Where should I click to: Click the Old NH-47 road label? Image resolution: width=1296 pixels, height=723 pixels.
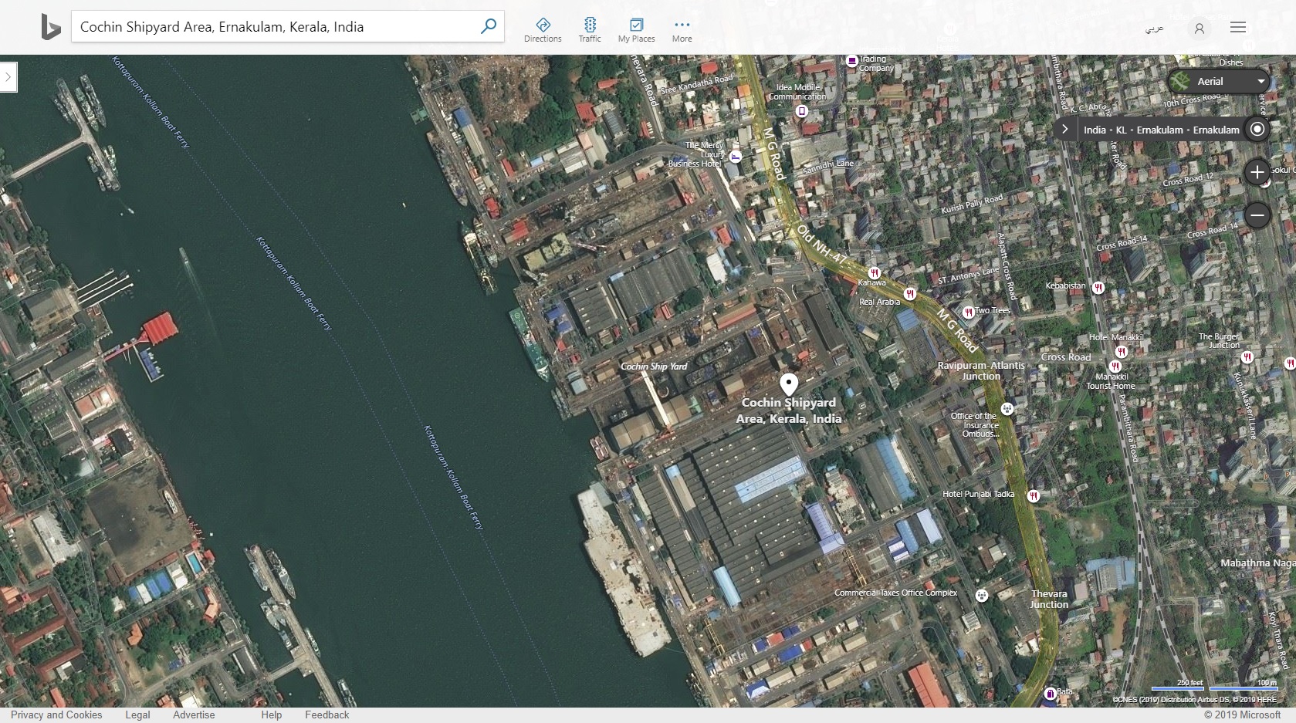coord(823,246)
